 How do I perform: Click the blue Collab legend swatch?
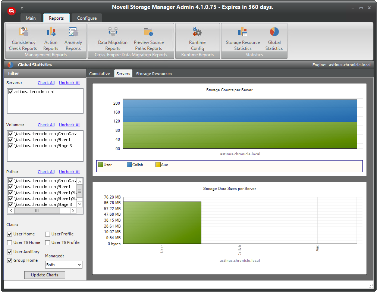click(x=129, y=165)
